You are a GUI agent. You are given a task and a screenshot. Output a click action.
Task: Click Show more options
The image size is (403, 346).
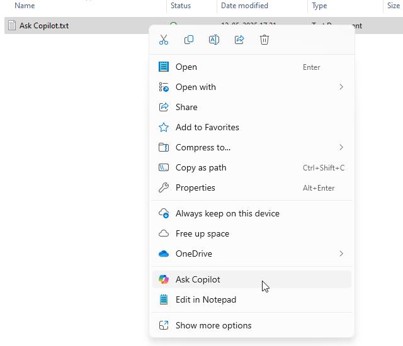(x=252, y=325)
